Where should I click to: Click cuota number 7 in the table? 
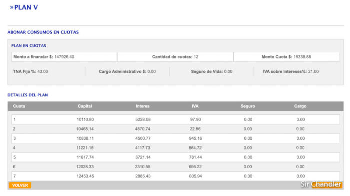point(14,176)
